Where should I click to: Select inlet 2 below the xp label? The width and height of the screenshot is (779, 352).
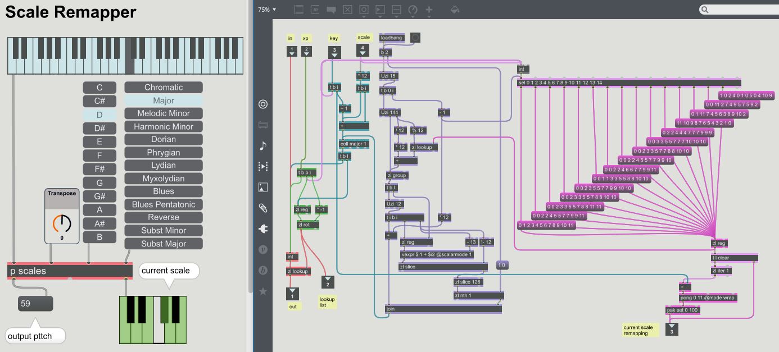tap(306, 52)
